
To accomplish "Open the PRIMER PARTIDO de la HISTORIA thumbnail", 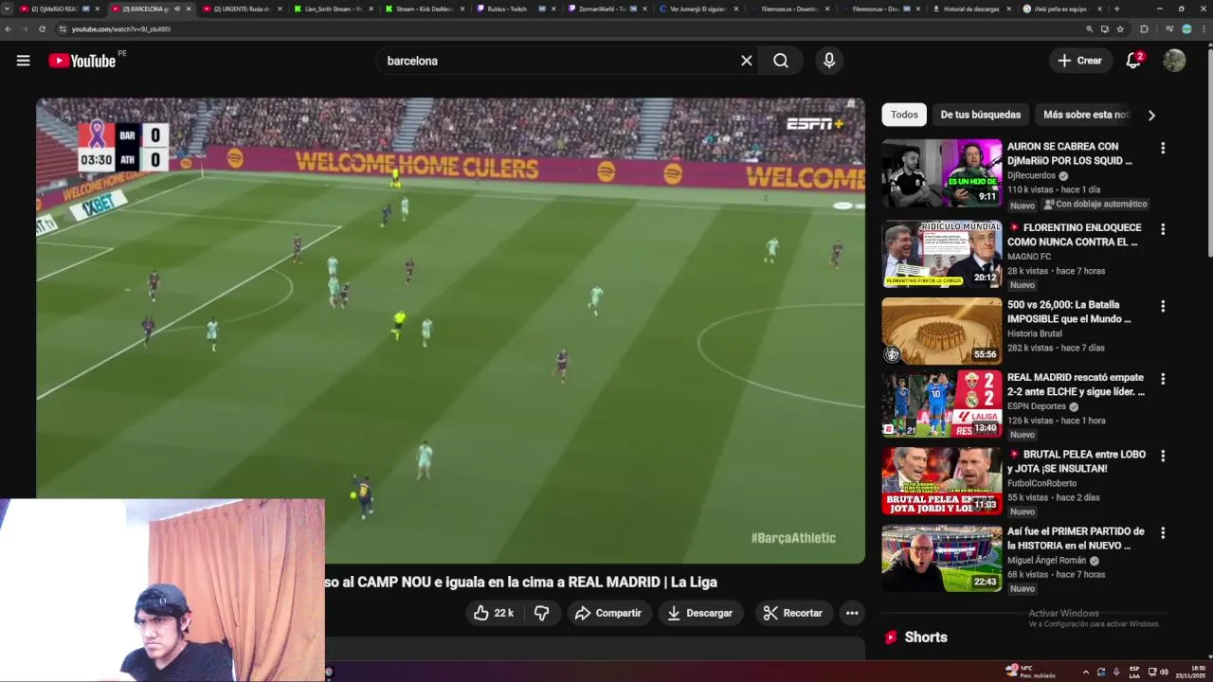I will [x=942, y=559].
